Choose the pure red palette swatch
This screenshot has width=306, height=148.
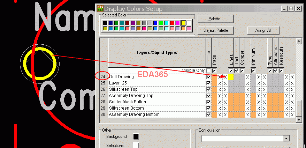(172, 23)
